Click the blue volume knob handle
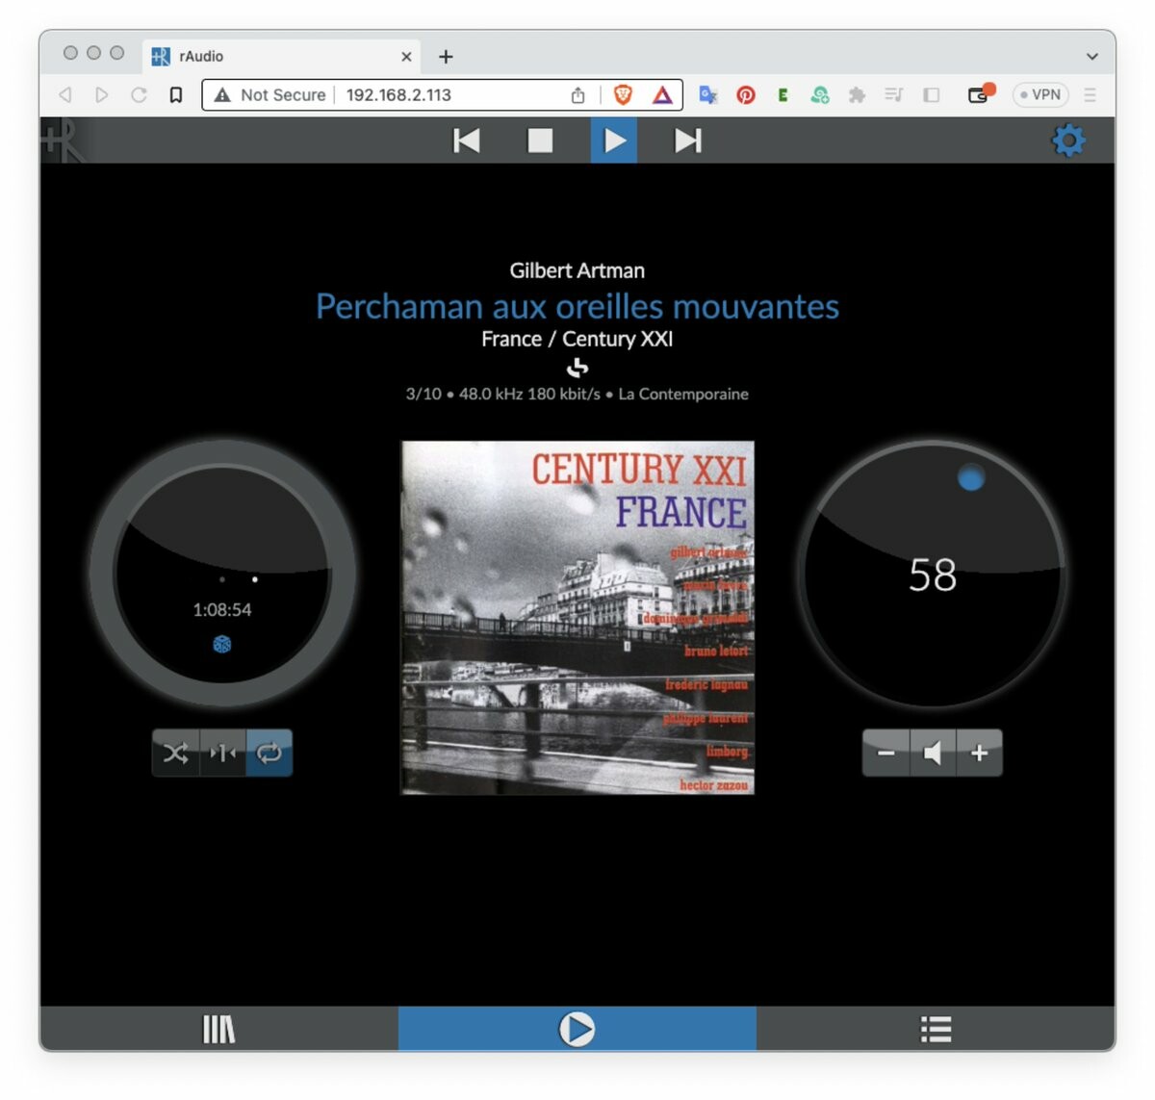The image size is (1155, 1100). [971, 477]
